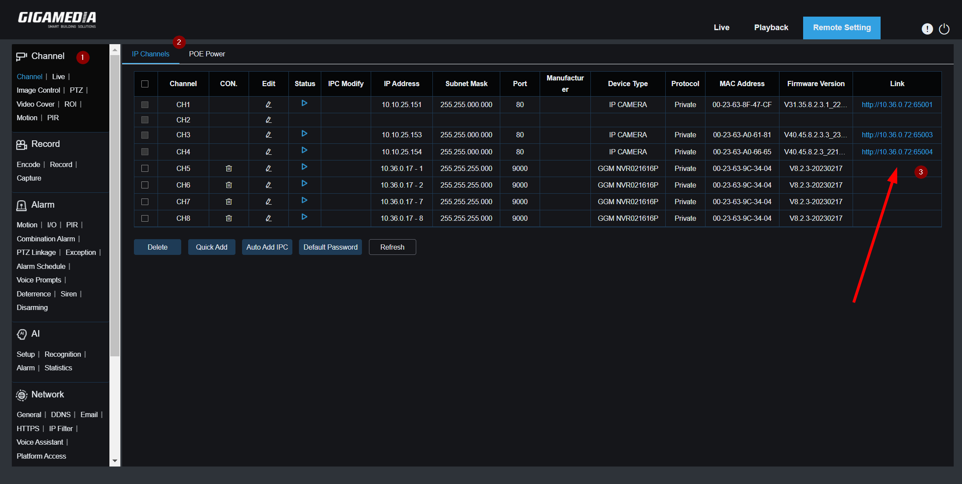
Task: Open the Alarm Schedule sidebar item
Action: 41,266
